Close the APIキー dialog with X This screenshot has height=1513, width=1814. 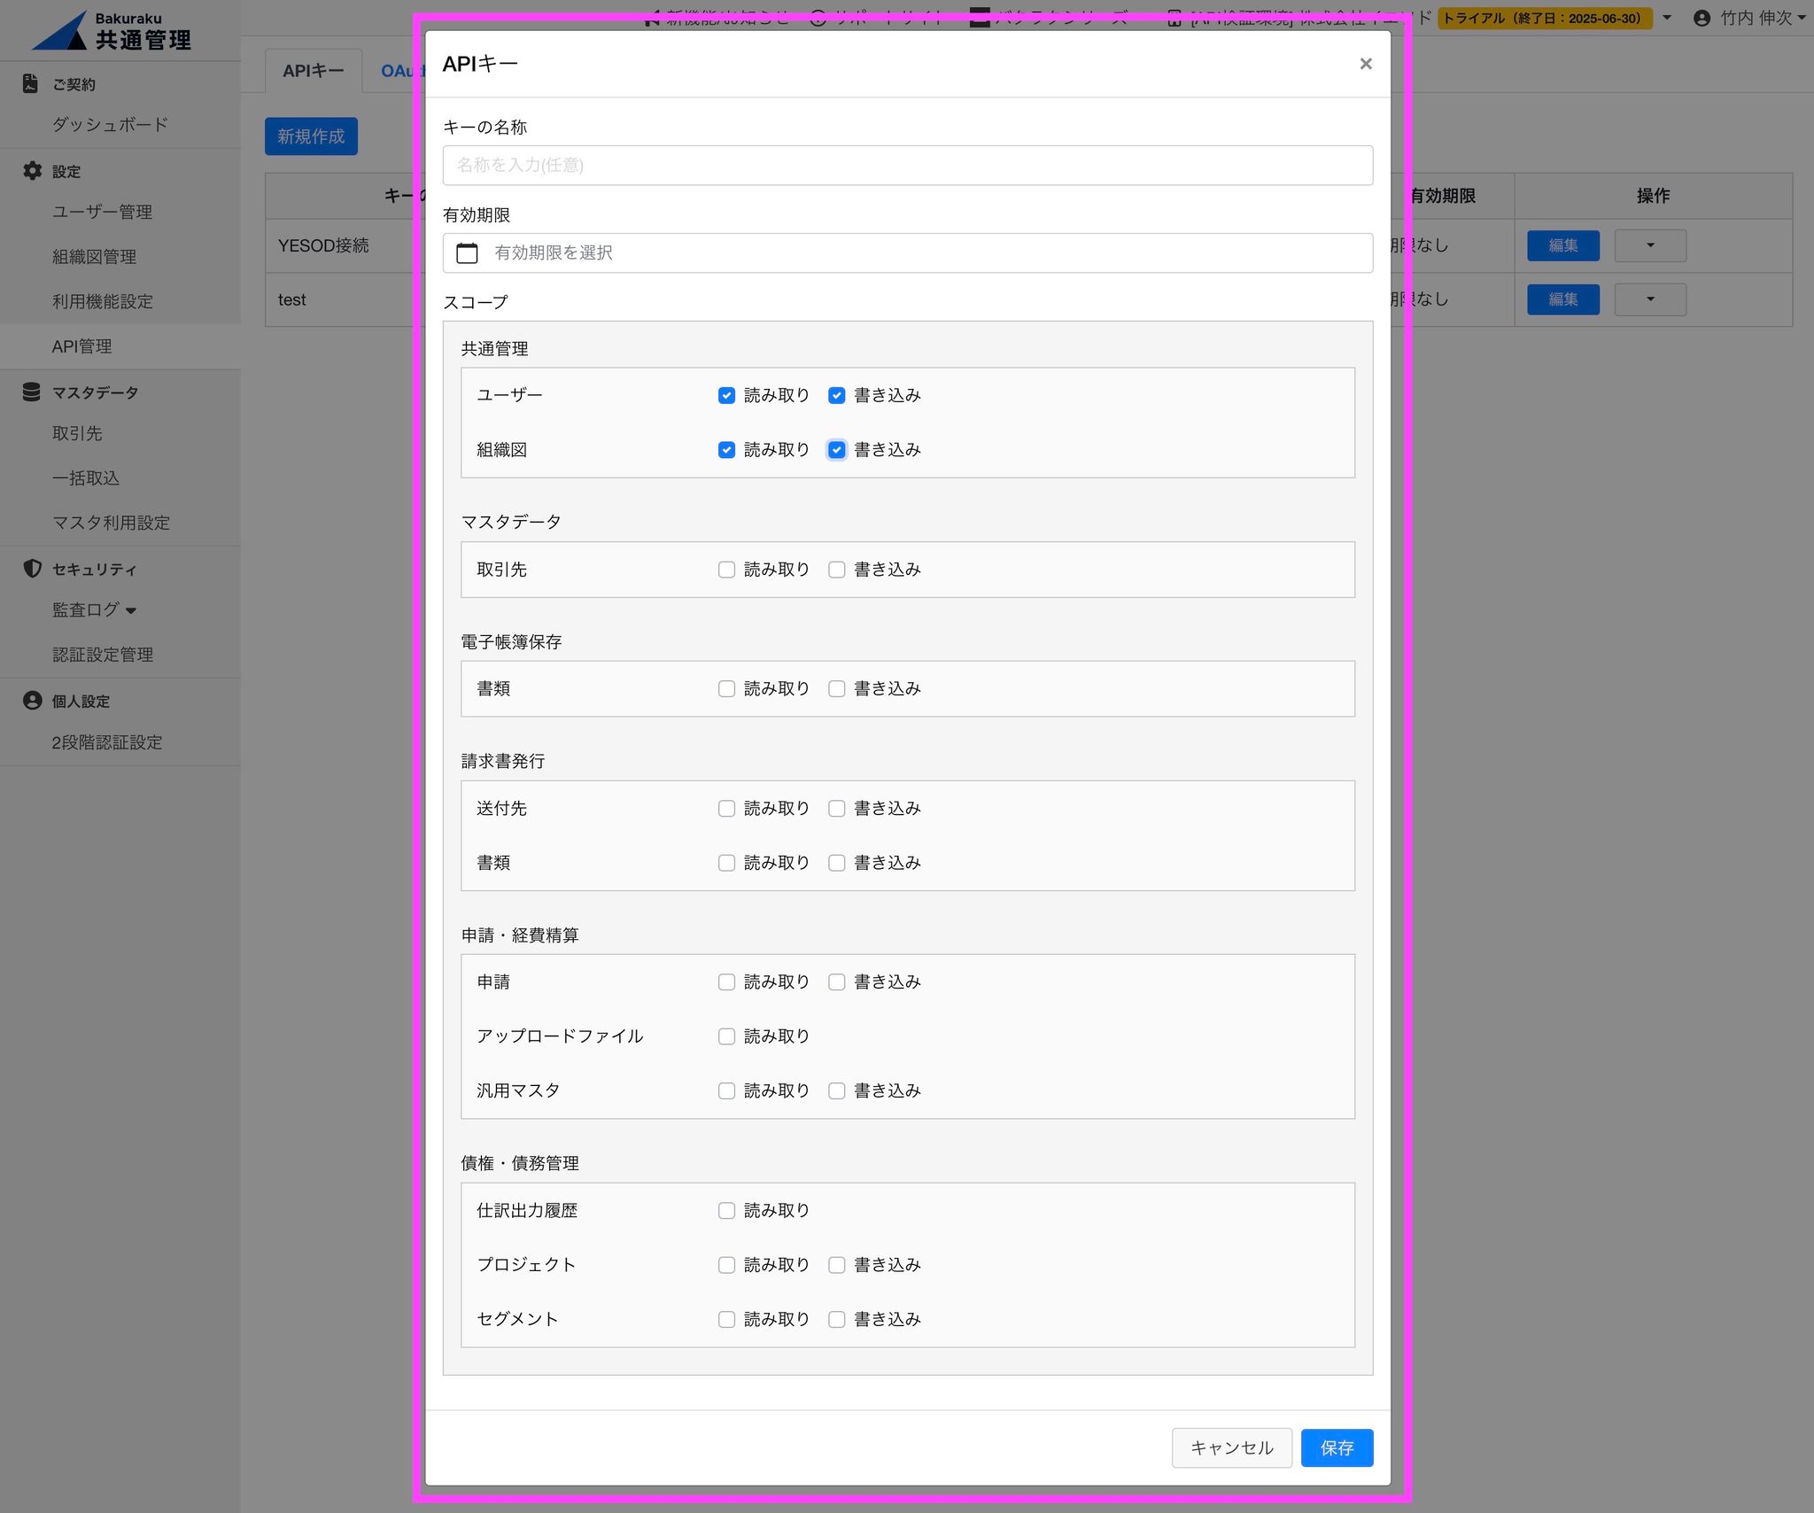click(1365, 64)
